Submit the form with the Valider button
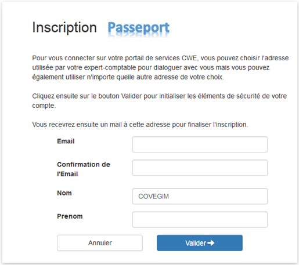This screenshot has height=265, width=299. [x=200, y=243]
